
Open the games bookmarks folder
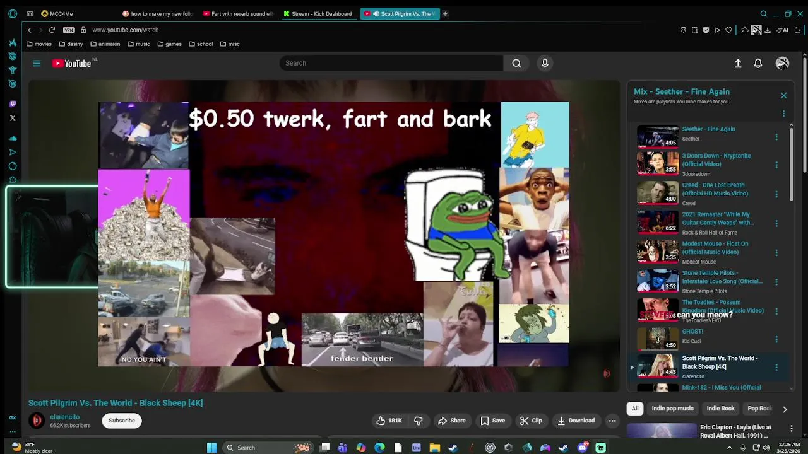point(169,44)
